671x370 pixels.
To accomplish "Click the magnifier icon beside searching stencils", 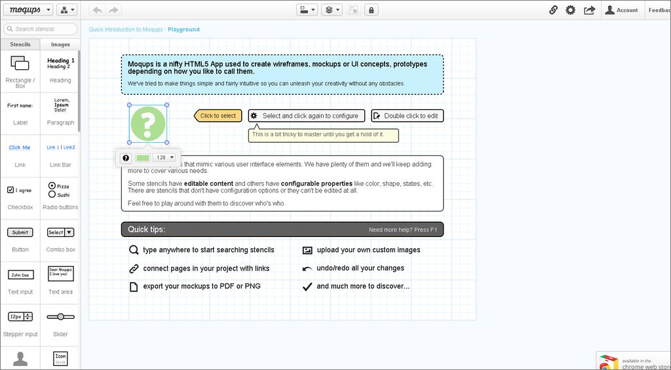I will pyautogui.click(x=134, y=250).
